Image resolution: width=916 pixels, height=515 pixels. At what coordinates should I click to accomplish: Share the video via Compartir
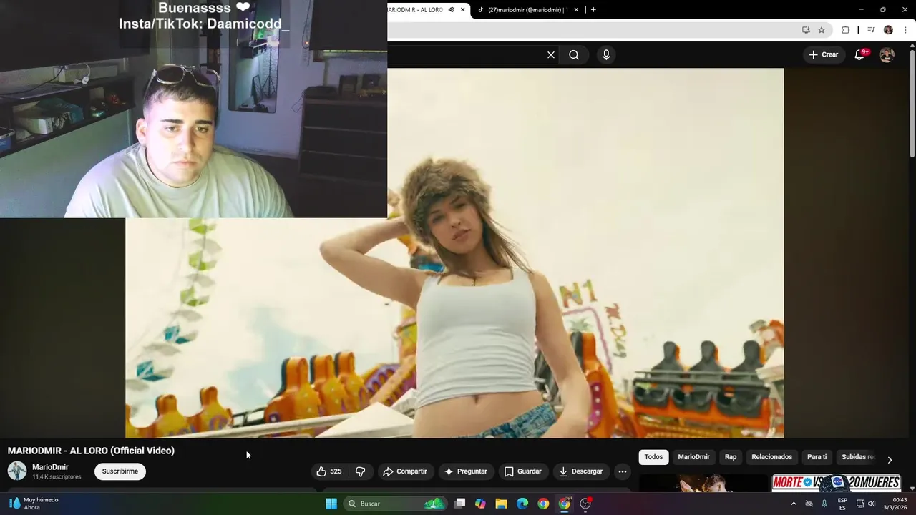[405, 471]
